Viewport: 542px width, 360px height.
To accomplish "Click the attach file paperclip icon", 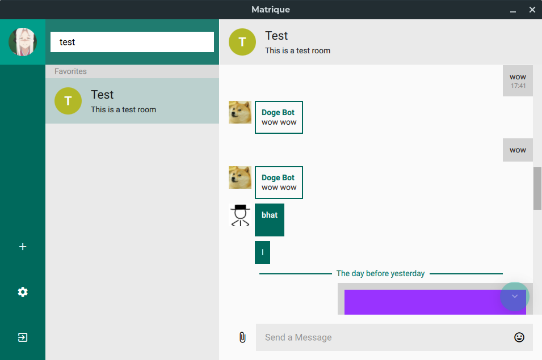I will point(242,337).
